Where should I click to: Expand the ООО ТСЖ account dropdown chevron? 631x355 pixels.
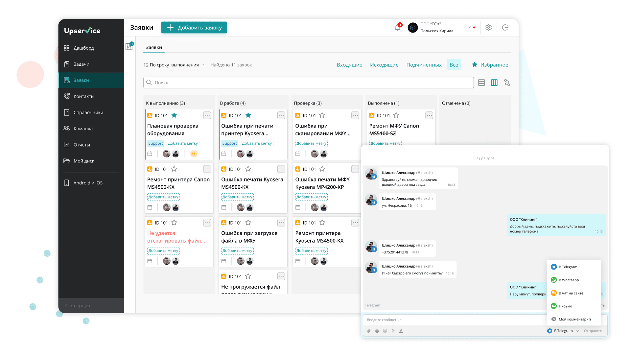point(469,28)
